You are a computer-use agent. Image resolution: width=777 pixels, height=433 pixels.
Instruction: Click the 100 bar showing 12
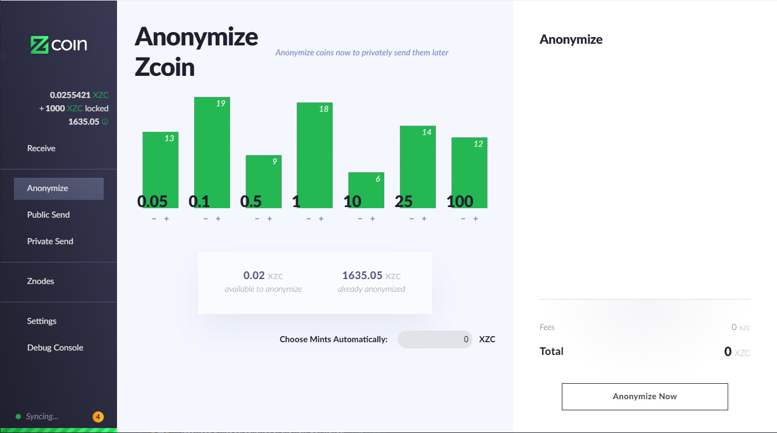(x=469, y=173)
